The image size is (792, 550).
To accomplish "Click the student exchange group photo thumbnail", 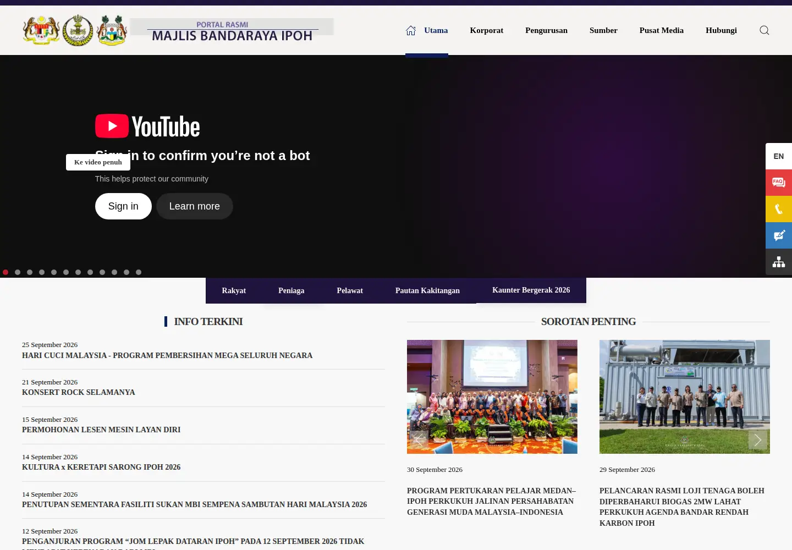I will [x=492, y=397].
